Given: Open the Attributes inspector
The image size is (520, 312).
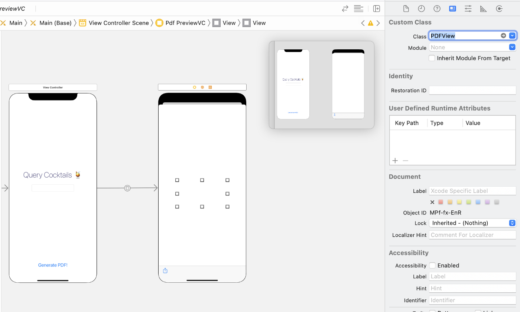Looking at the screenshot, I should tap(468, 9).
